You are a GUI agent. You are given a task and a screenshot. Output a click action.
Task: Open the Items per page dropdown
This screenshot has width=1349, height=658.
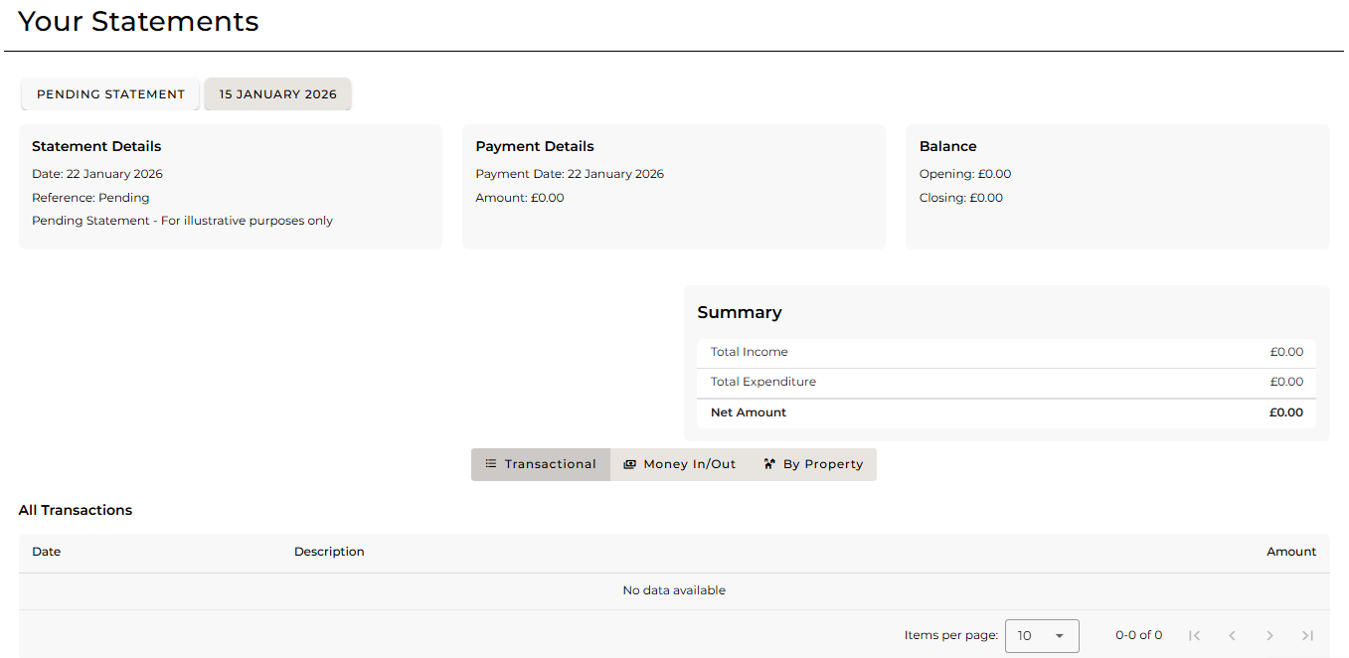pyautogui.click(x=1041, y=635)
